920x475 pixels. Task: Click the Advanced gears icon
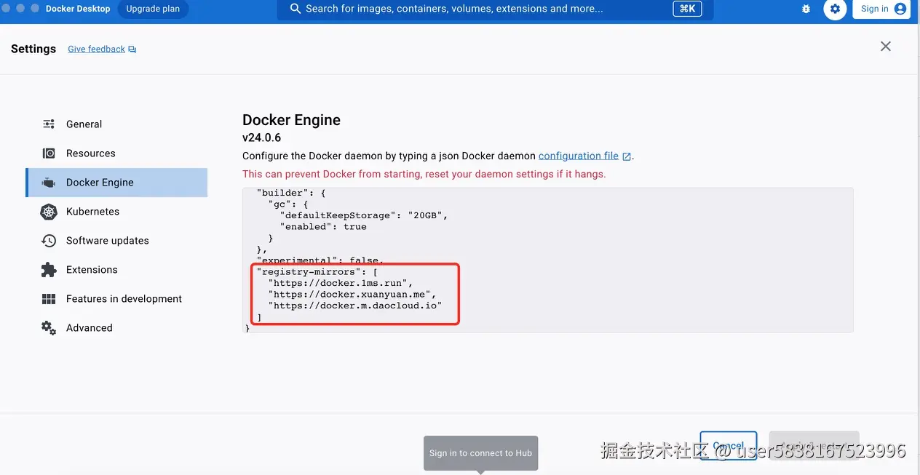49,328
